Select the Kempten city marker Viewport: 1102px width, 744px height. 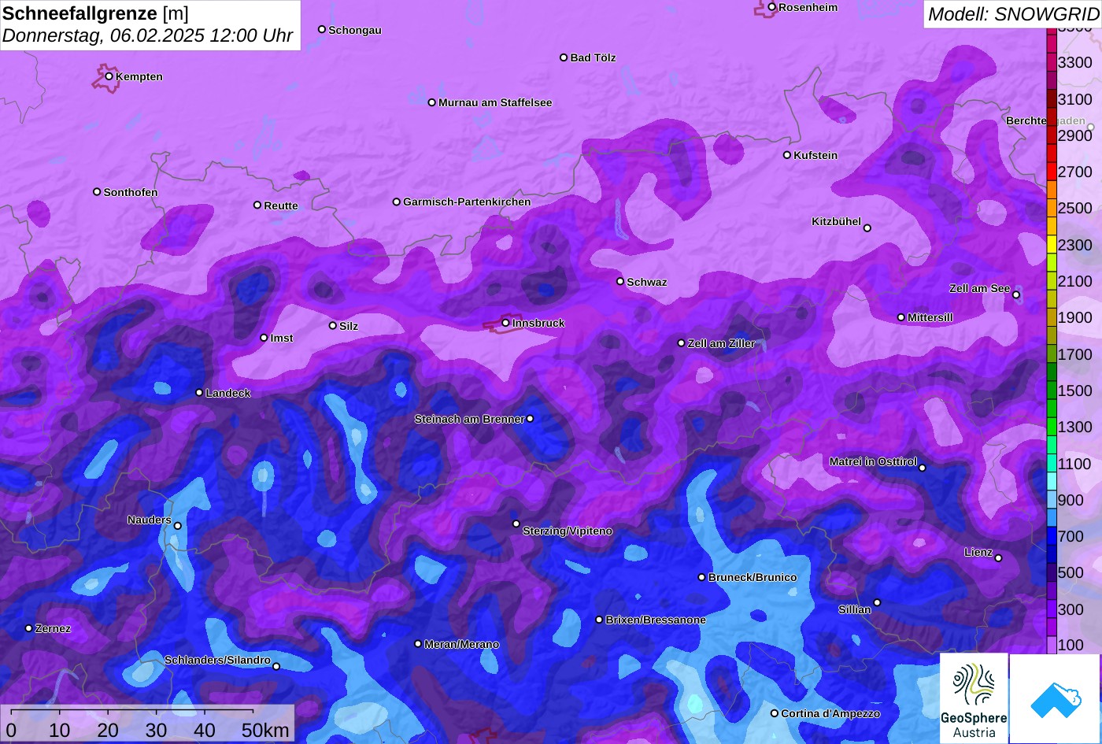109,76
